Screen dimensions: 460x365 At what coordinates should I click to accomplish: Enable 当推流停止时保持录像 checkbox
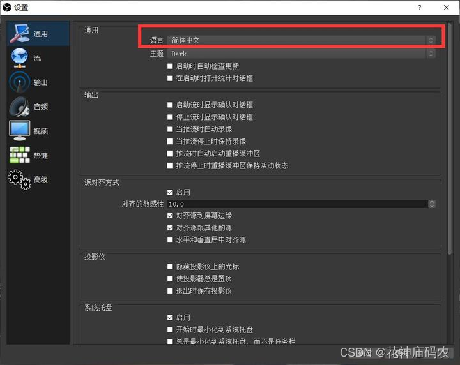170,142
